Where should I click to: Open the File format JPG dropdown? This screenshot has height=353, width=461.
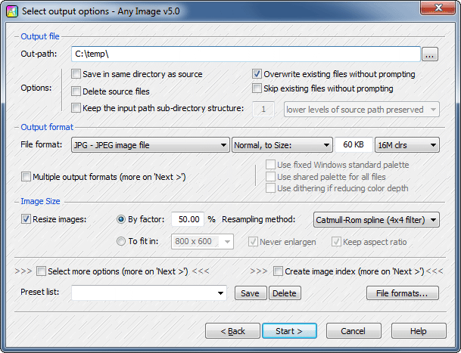150,145
